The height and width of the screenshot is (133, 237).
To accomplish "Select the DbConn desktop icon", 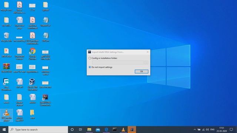I will pos(46,37).
